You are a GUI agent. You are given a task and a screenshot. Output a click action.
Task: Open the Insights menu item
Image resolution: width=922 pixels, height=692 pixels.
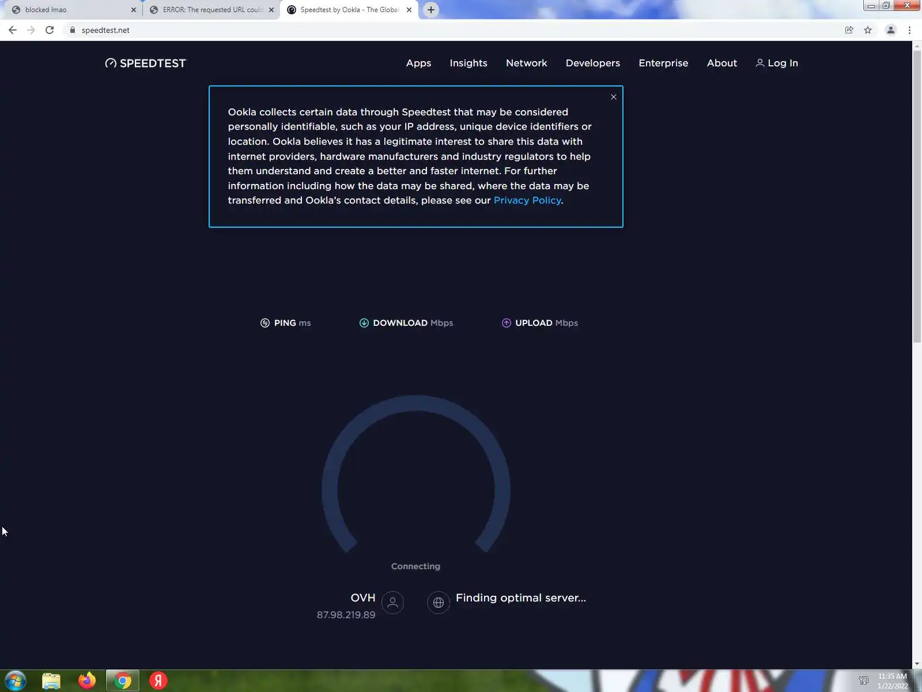468,63
